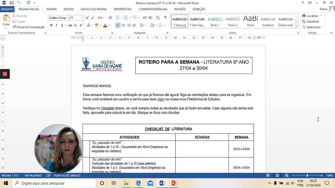The image size is (335, 188).
Task: Increase font size with the larger A icon
Action: [x=87, y=18]
